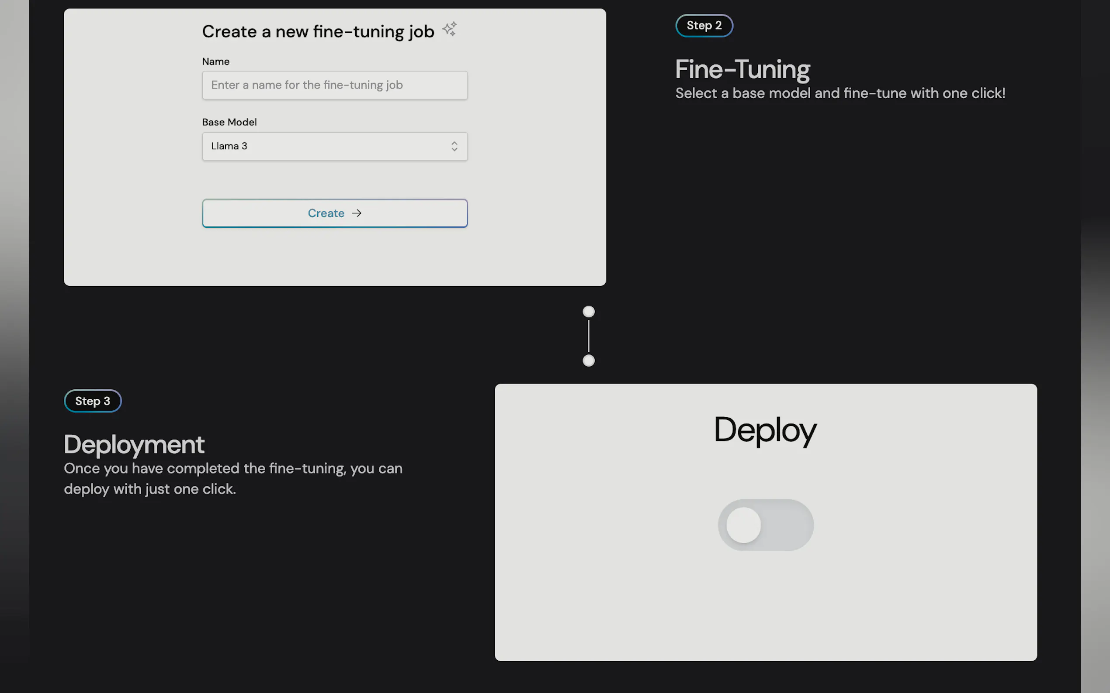Click the Name field label
1110x693 pixels.
[215, 62]
